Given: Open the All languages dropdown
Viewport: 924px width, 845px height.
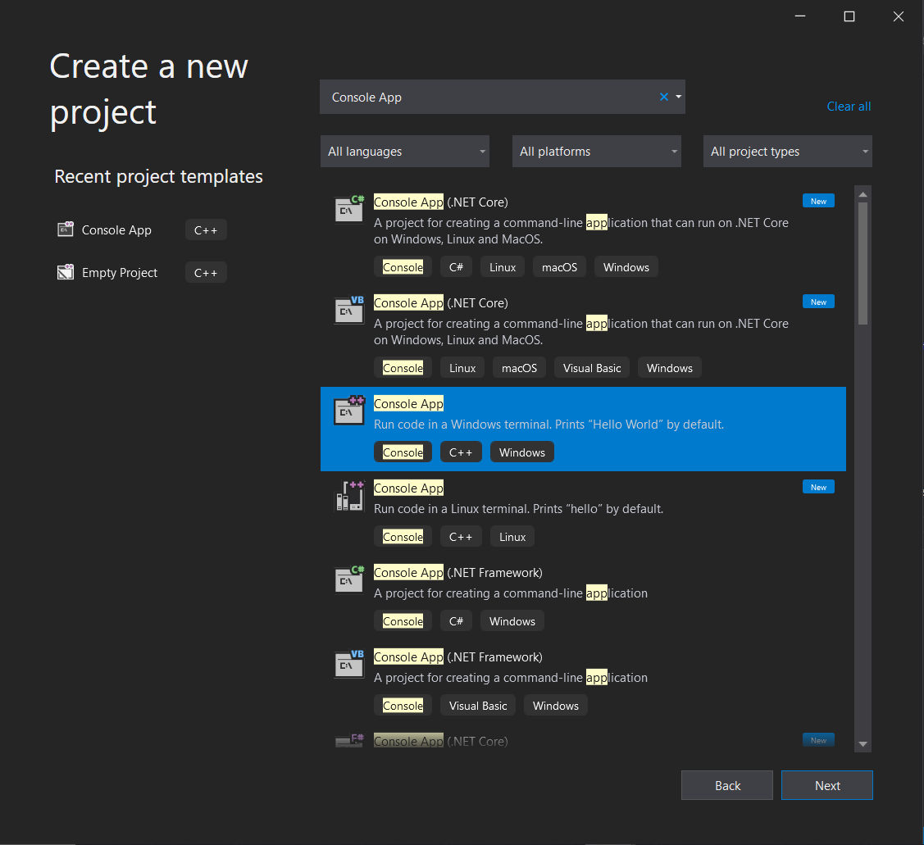Looking at the screenshot, I should coord(404,151).
